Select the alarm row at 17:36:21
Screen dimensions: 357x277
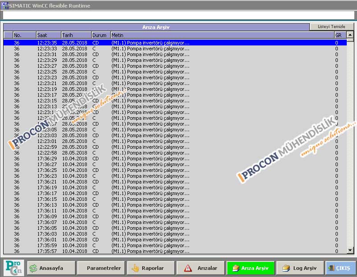(x=175, y=182)
